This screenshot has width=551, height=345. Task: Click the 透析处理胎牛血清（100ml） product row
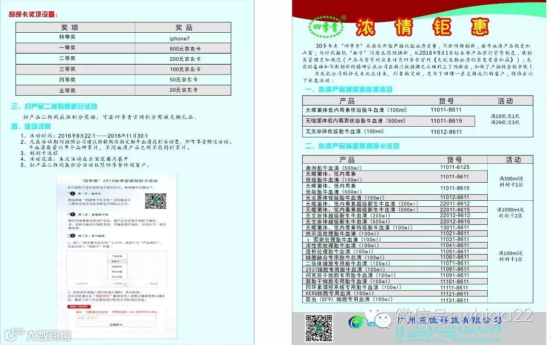[395, 252]
